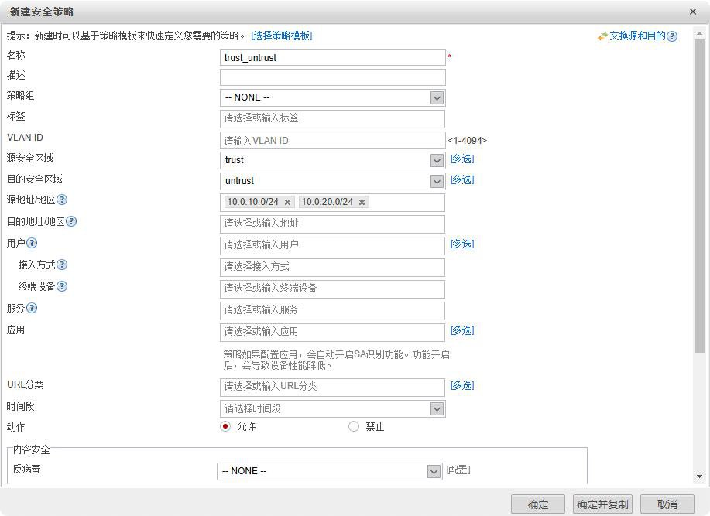Image resolution: width=710 pixels, height=516 pixels.
Task: Click 多选 link next to 应用
Action: pos(462,330)
